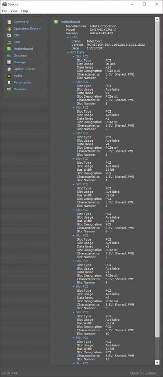Click the 'In Use' slot usage value
This screenshot has height=377, width=163.
tap(110, 64)
